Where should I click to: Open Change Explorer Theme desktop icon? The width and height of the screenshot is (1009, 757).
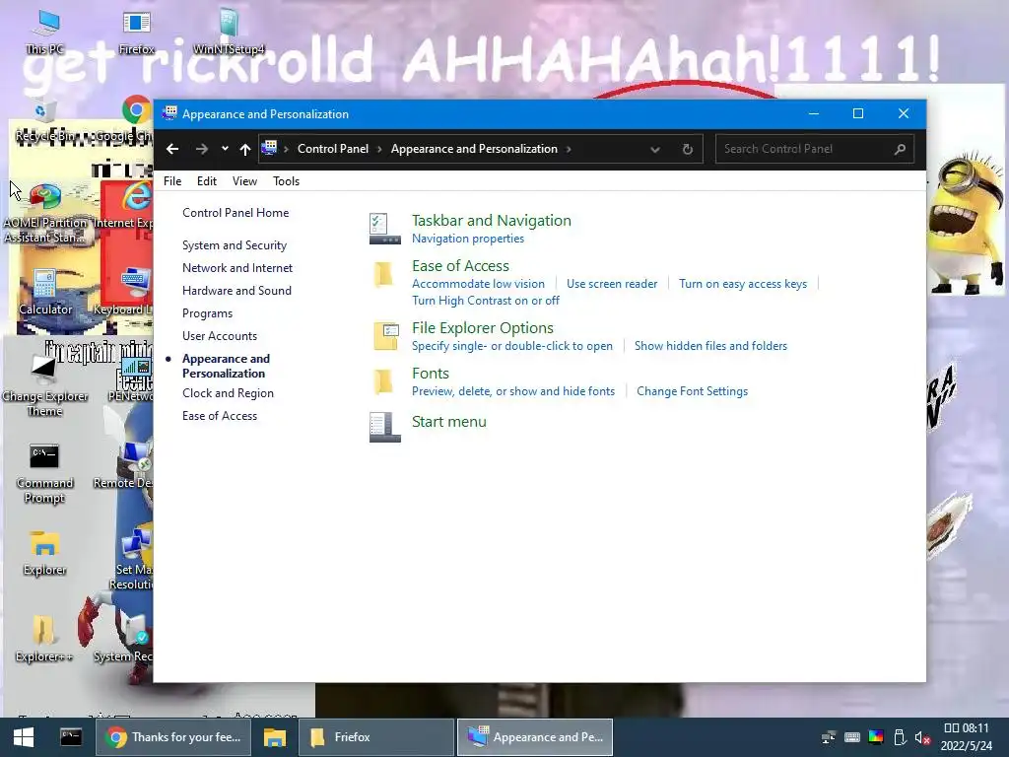click(x=44, y=385)
